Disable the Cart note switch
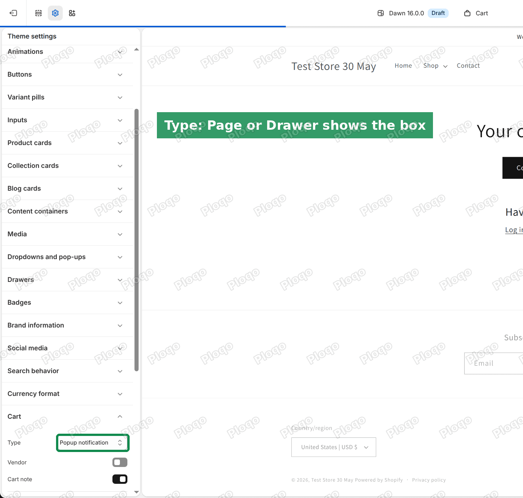This screenshot has height=498, width=523. (x=120, y=479)
